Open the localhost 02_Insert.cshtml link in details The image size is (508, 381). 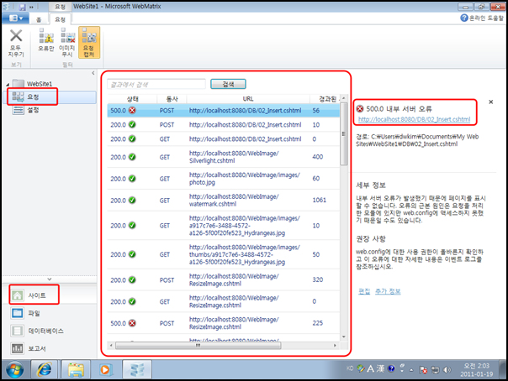(414, 119)
